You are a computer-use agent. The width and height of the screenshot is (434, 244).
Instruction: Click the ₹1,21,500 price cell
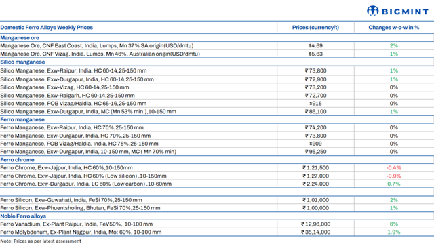[315, 167]
